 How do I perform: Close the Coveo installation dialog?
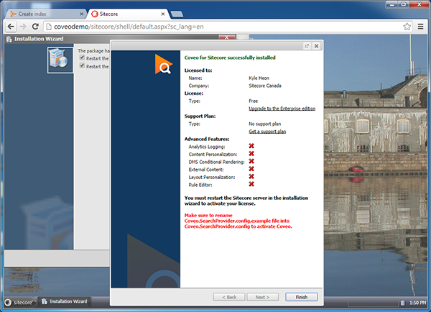(x=316, y=46)
